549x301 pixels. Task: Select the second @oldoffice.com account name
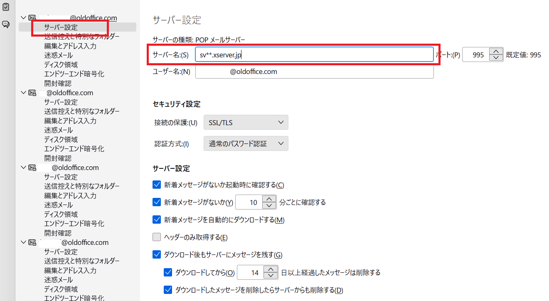pyautogui.click(x=70, y=93)
